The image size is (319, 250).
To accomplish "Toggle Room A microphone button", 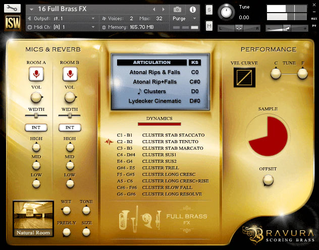I will pos(36,74).
